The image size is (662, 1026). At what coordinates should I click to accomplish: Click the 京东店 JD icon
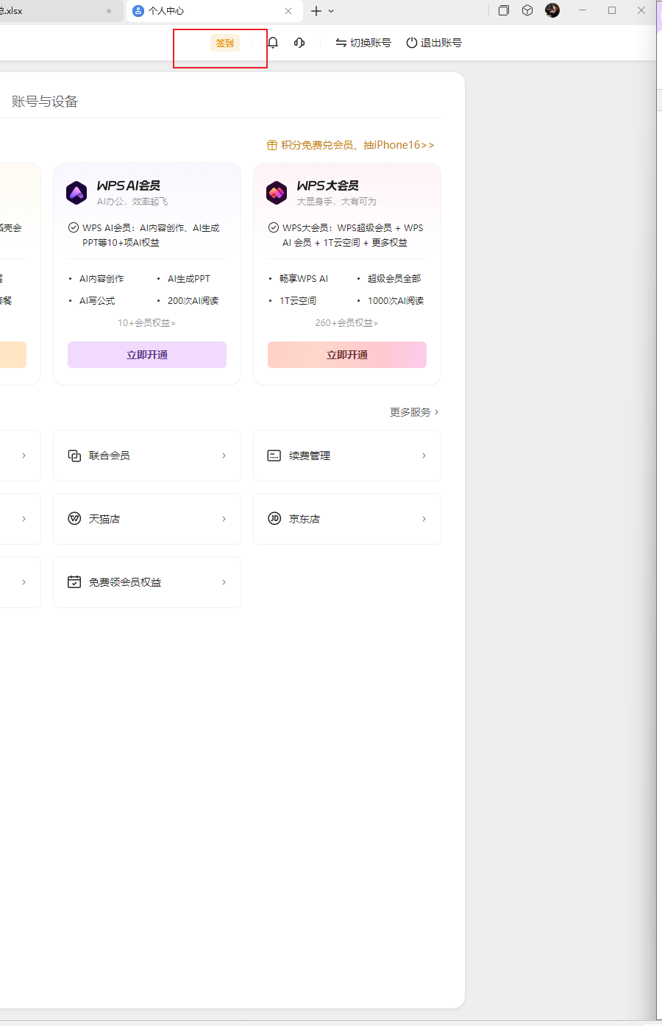[274, 518]
